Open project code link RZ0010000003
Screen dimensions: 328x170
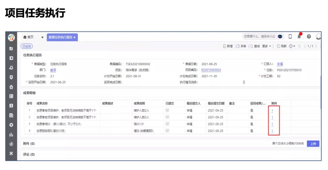(211, 70)
